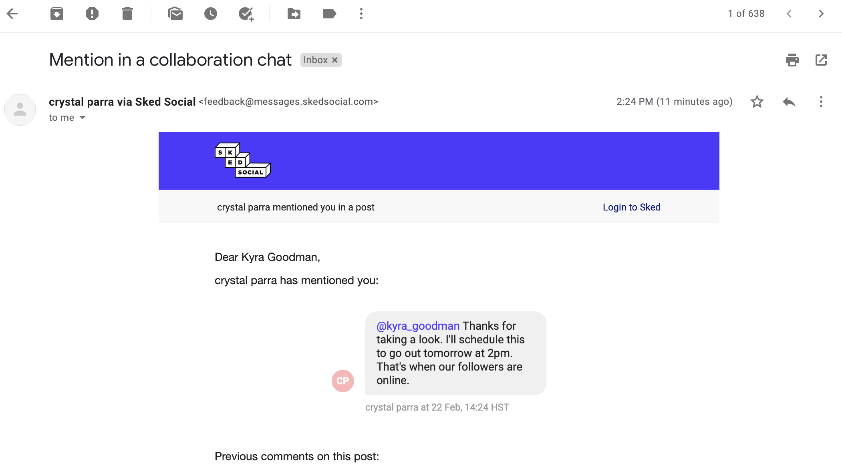Screen dimensions: 842x469
Task: Archive this email
Action: coord(57,14)
